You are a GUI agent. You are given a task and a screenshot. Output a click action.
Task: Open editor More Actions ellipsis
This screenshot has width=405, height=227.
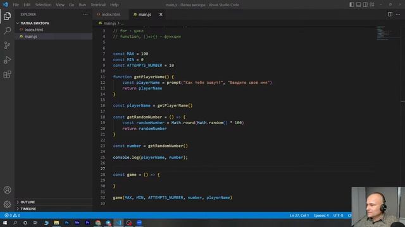pyautogui.click(x=398, y=15)
